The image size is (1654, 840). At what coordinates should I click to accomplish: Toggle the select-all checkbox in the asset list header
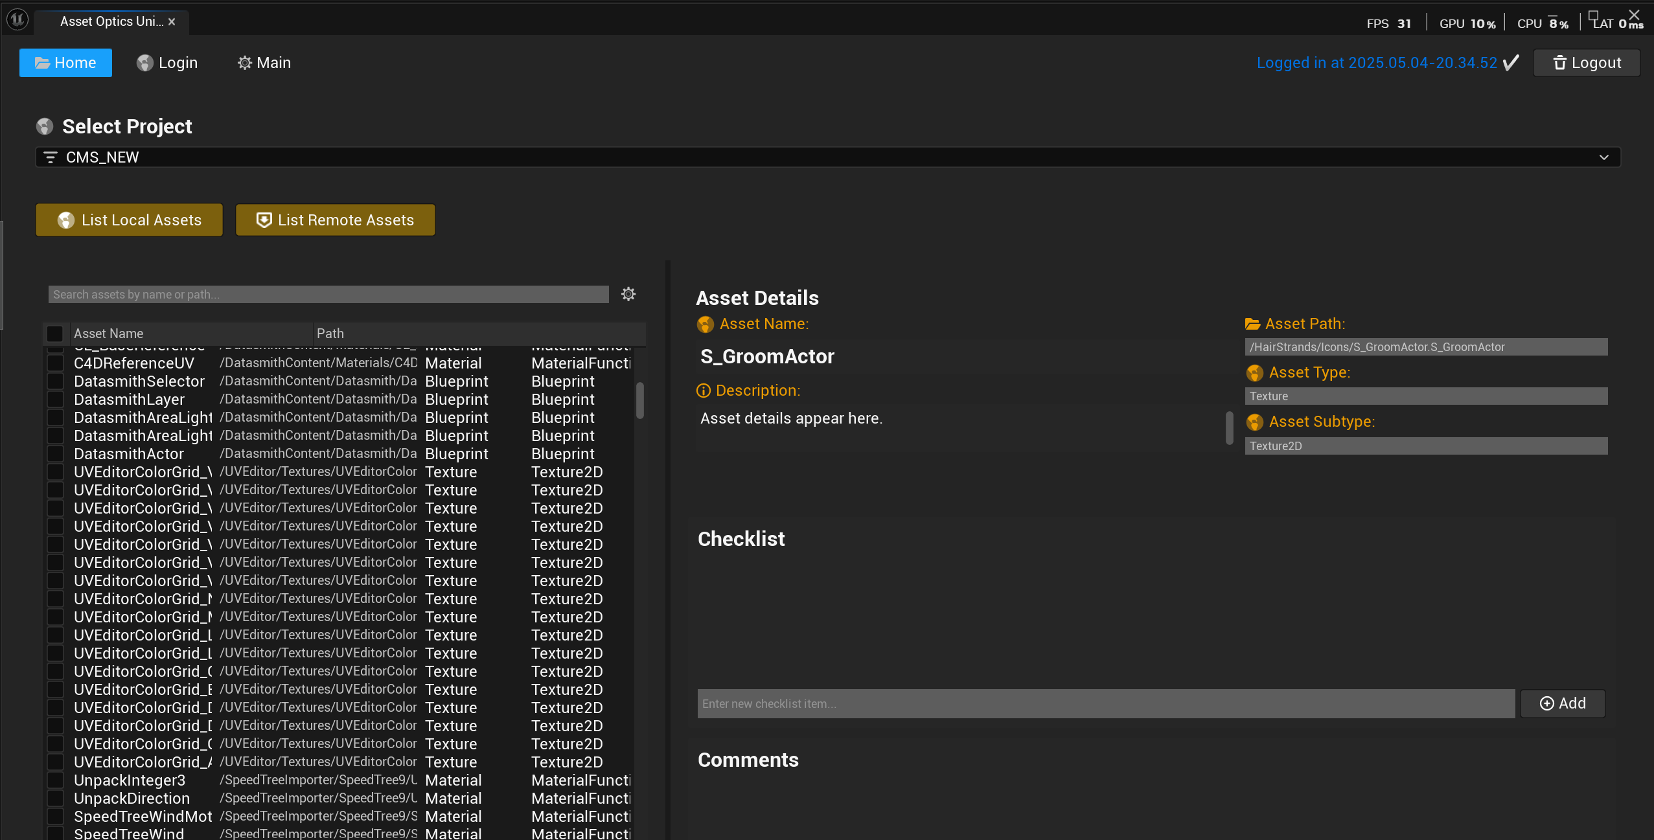55,333
